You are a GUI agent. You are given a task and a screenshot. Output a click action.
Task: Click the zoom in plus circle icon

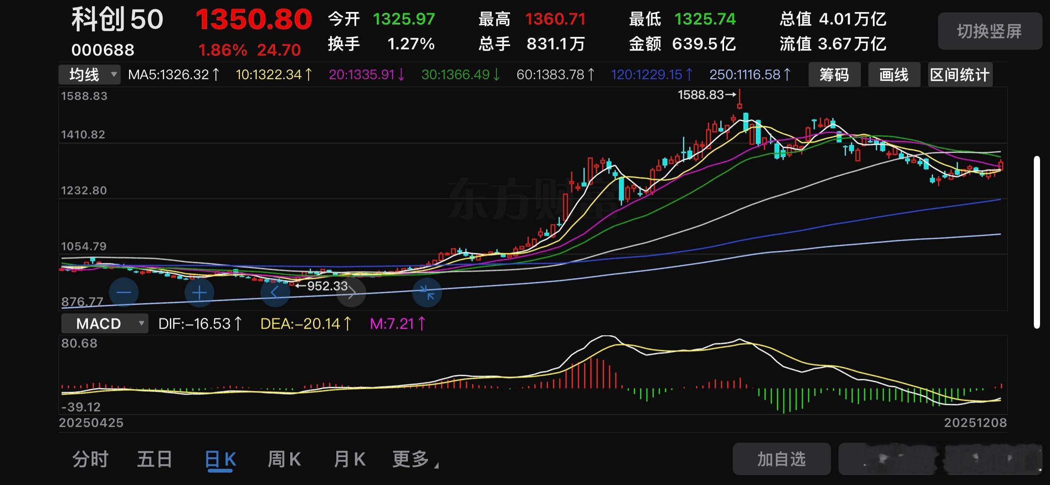pos(199,293)
